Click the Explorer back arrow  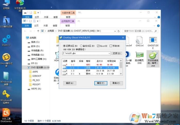25,31
